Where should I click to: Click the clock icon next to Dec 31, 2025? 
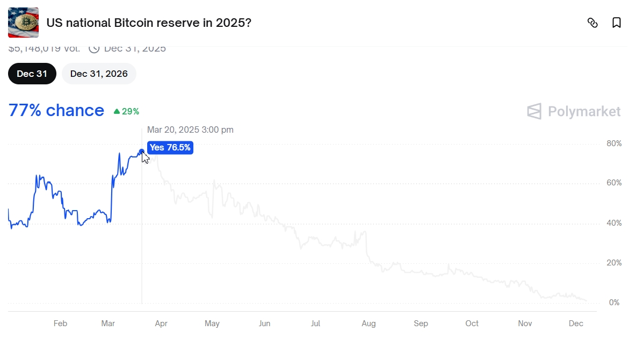tap(95, 48)
